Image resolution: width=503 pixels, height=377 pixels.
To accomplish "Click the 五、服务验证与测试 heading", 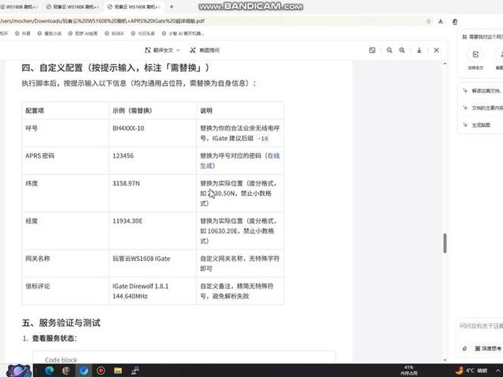I will pos(61,323).
